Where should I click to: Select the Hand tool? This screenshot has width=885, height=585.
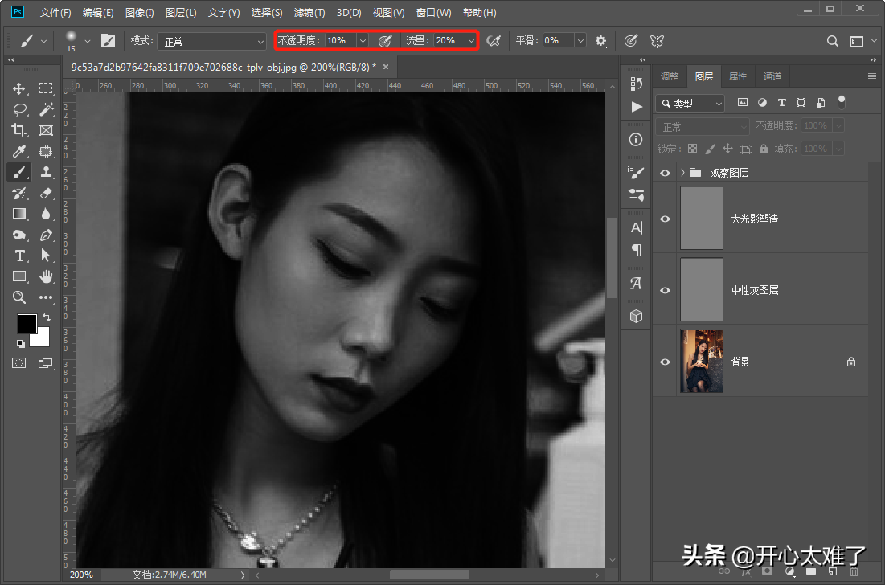[x=46, y=276]
